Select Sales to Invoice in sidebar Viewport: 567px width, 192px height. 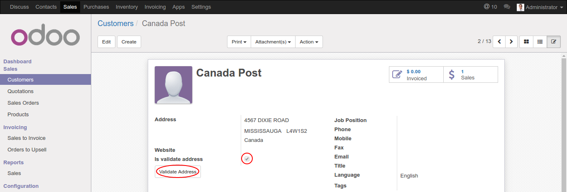tap(45, 138)
